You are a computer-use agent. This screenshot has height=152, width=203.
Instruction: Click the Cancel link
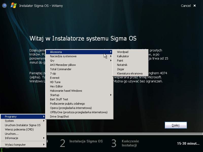pos(186,6)
